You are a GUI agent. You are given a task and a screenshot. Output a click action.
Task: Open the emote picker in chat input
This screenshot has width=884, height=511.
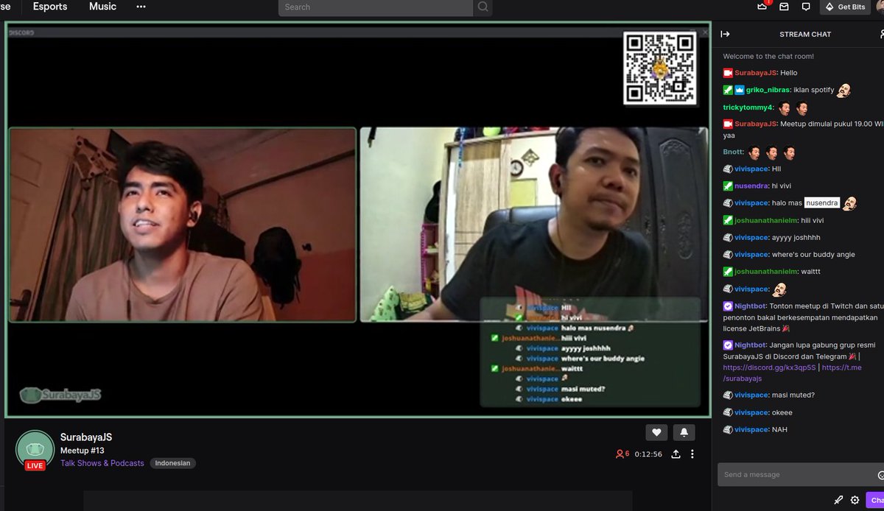pos(880,475)
